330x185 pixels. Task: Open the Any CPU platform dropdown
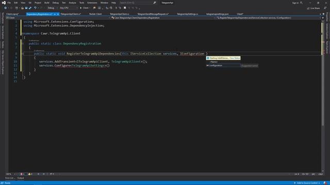point(69,8)
